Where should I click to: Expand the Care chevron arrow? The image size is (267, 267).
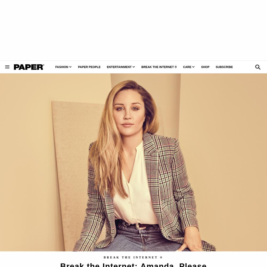[193, 67]
